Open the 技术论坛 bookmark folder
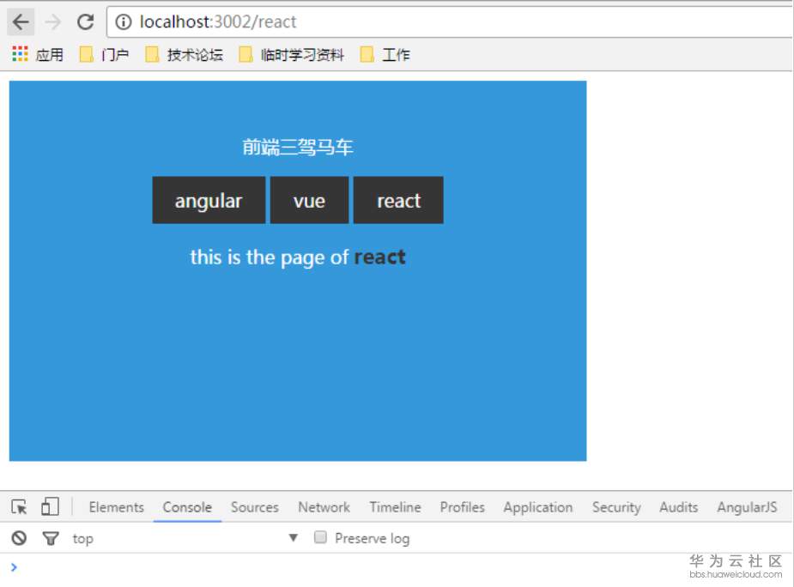The width and height of the screenshot is (794, 587). click(184, 54)
